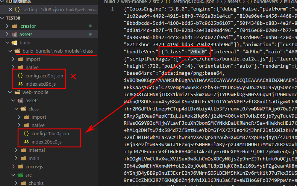Click the build-bundle folder icon
The height and width of the screenshot is (186, 297).
[17, 51]
